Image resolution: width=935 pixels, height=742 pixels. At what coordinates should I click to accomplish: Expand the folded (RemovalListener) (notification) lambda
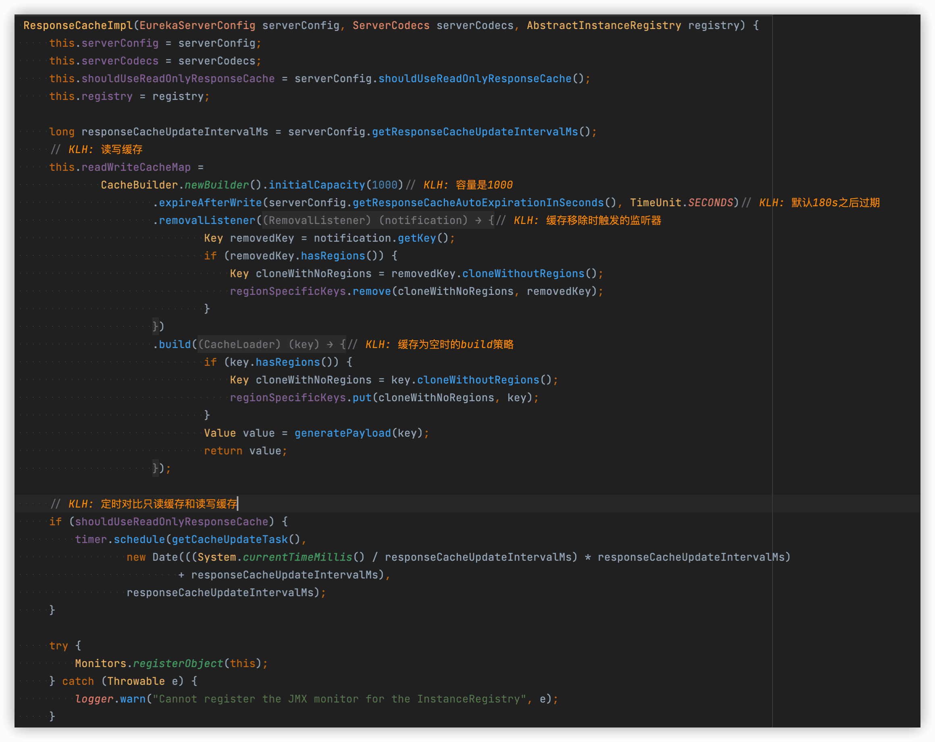click(x=378, y=221)
